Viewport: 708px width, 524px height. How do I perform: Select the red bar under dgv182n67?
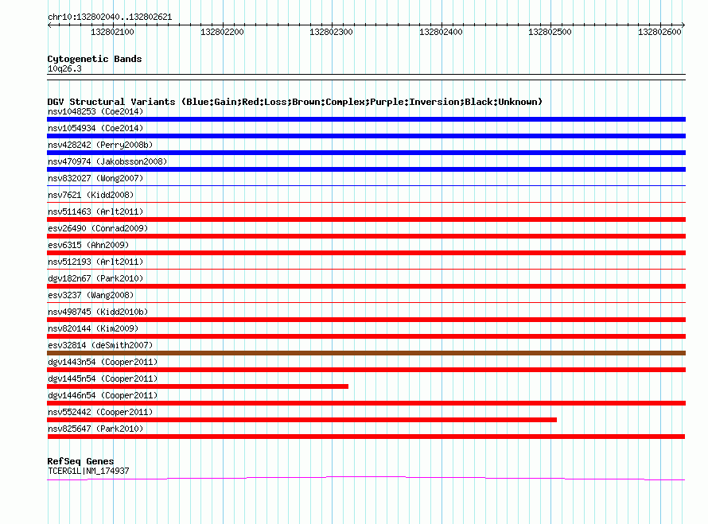366,286
